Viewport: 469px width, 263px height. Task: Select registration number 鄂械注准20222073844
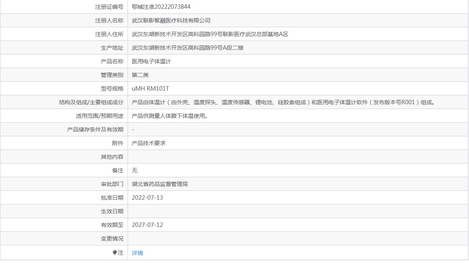[161, 7]
